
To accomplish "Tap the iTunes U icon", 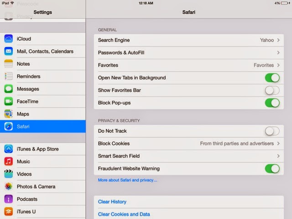I will click(x=9, y=212).
